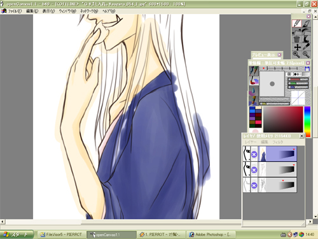The height and width of the screenshot is (239, 318).
Task: Close the layer panel window
Action: click(x=301, y=136)
